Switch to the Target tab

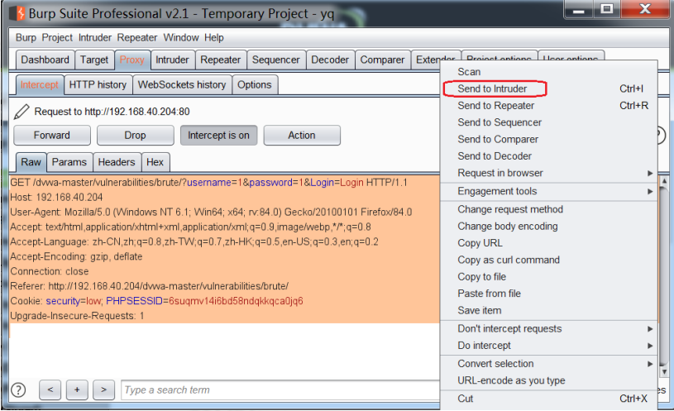point(94,60)
